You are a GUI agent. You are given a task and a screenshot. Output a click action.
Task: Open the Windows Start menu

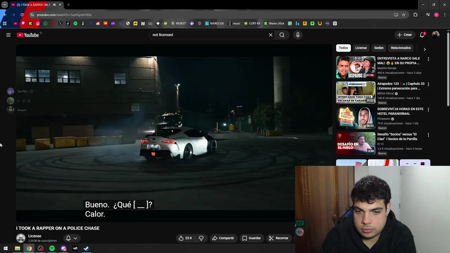click(x=6, y=248)
